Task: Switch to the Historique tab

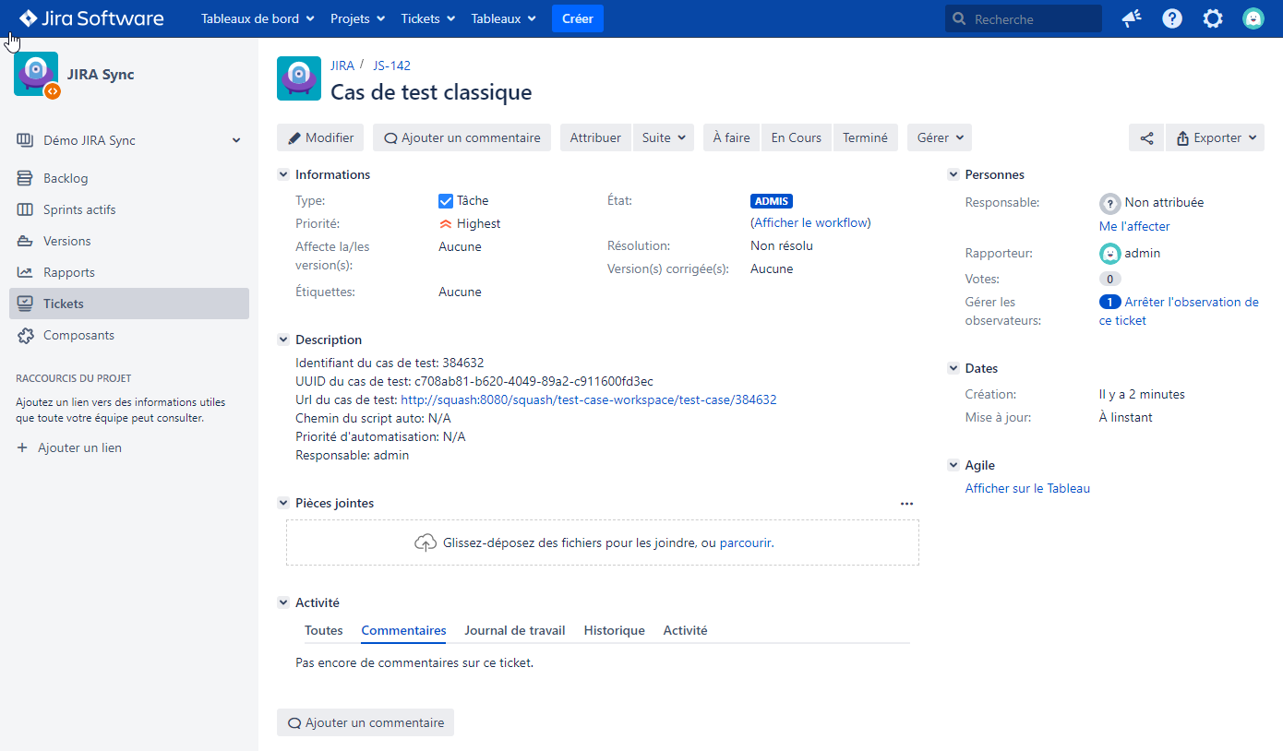Action: coord(614,630)
